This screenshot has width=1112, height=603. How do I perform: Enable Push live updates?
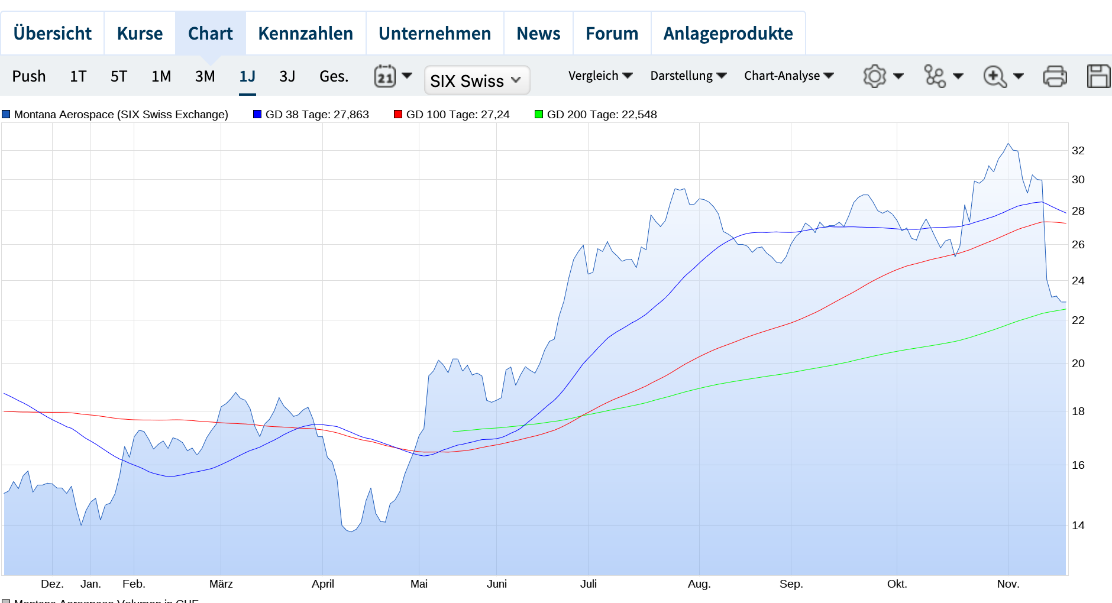pos(29,76)
